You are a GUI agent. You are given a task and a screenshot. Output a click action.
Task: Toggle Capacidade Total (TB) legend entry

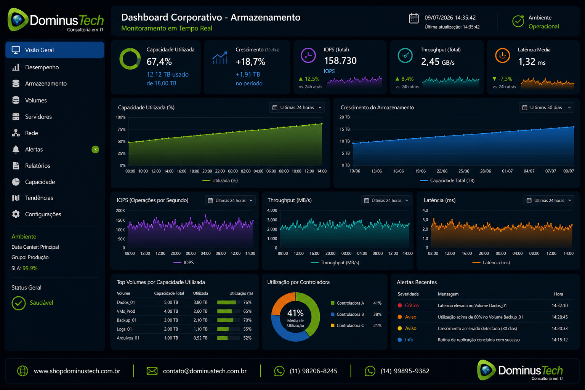pyautogui.click(x=447, y=181)
